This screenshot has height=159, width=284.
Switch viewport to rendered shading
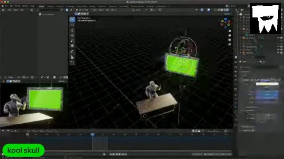click(x=228, y=10)
